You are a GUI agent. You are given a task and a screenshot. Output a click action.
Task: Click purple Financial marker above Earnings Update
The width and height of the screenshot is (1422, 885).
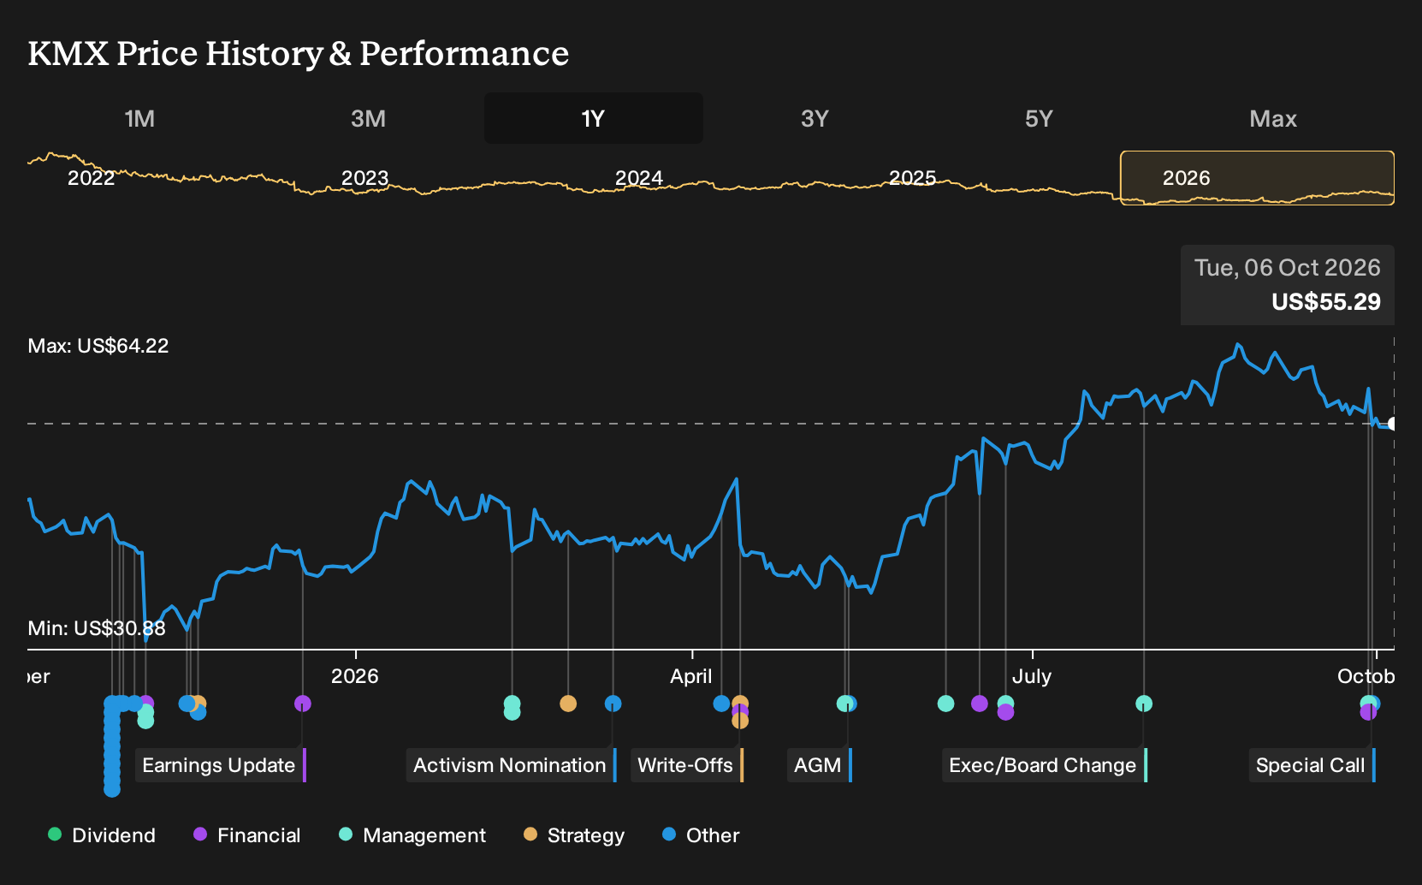(x=302, y=704)
